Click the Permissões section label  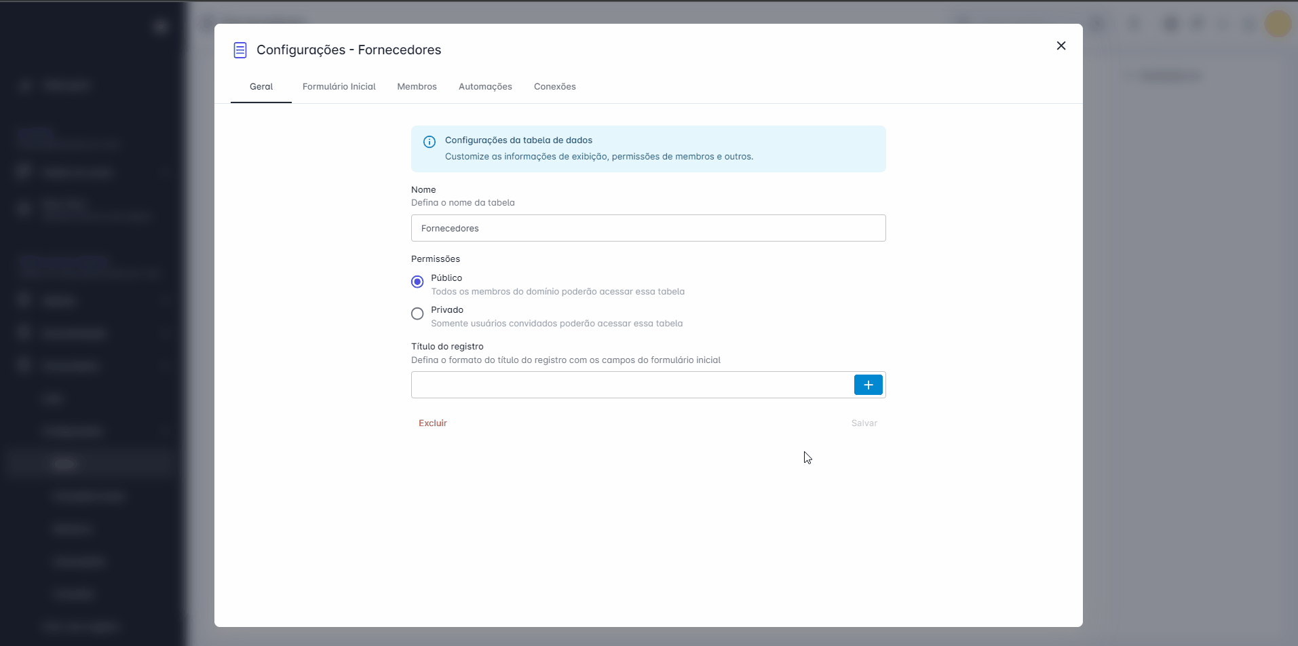436,259
